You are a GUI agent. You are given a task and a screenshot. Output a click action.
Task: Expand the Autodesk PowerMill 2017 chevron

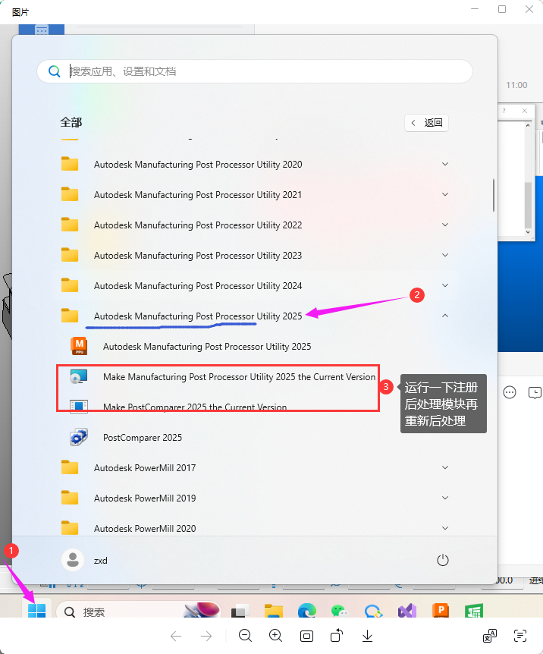coord(445,467)
